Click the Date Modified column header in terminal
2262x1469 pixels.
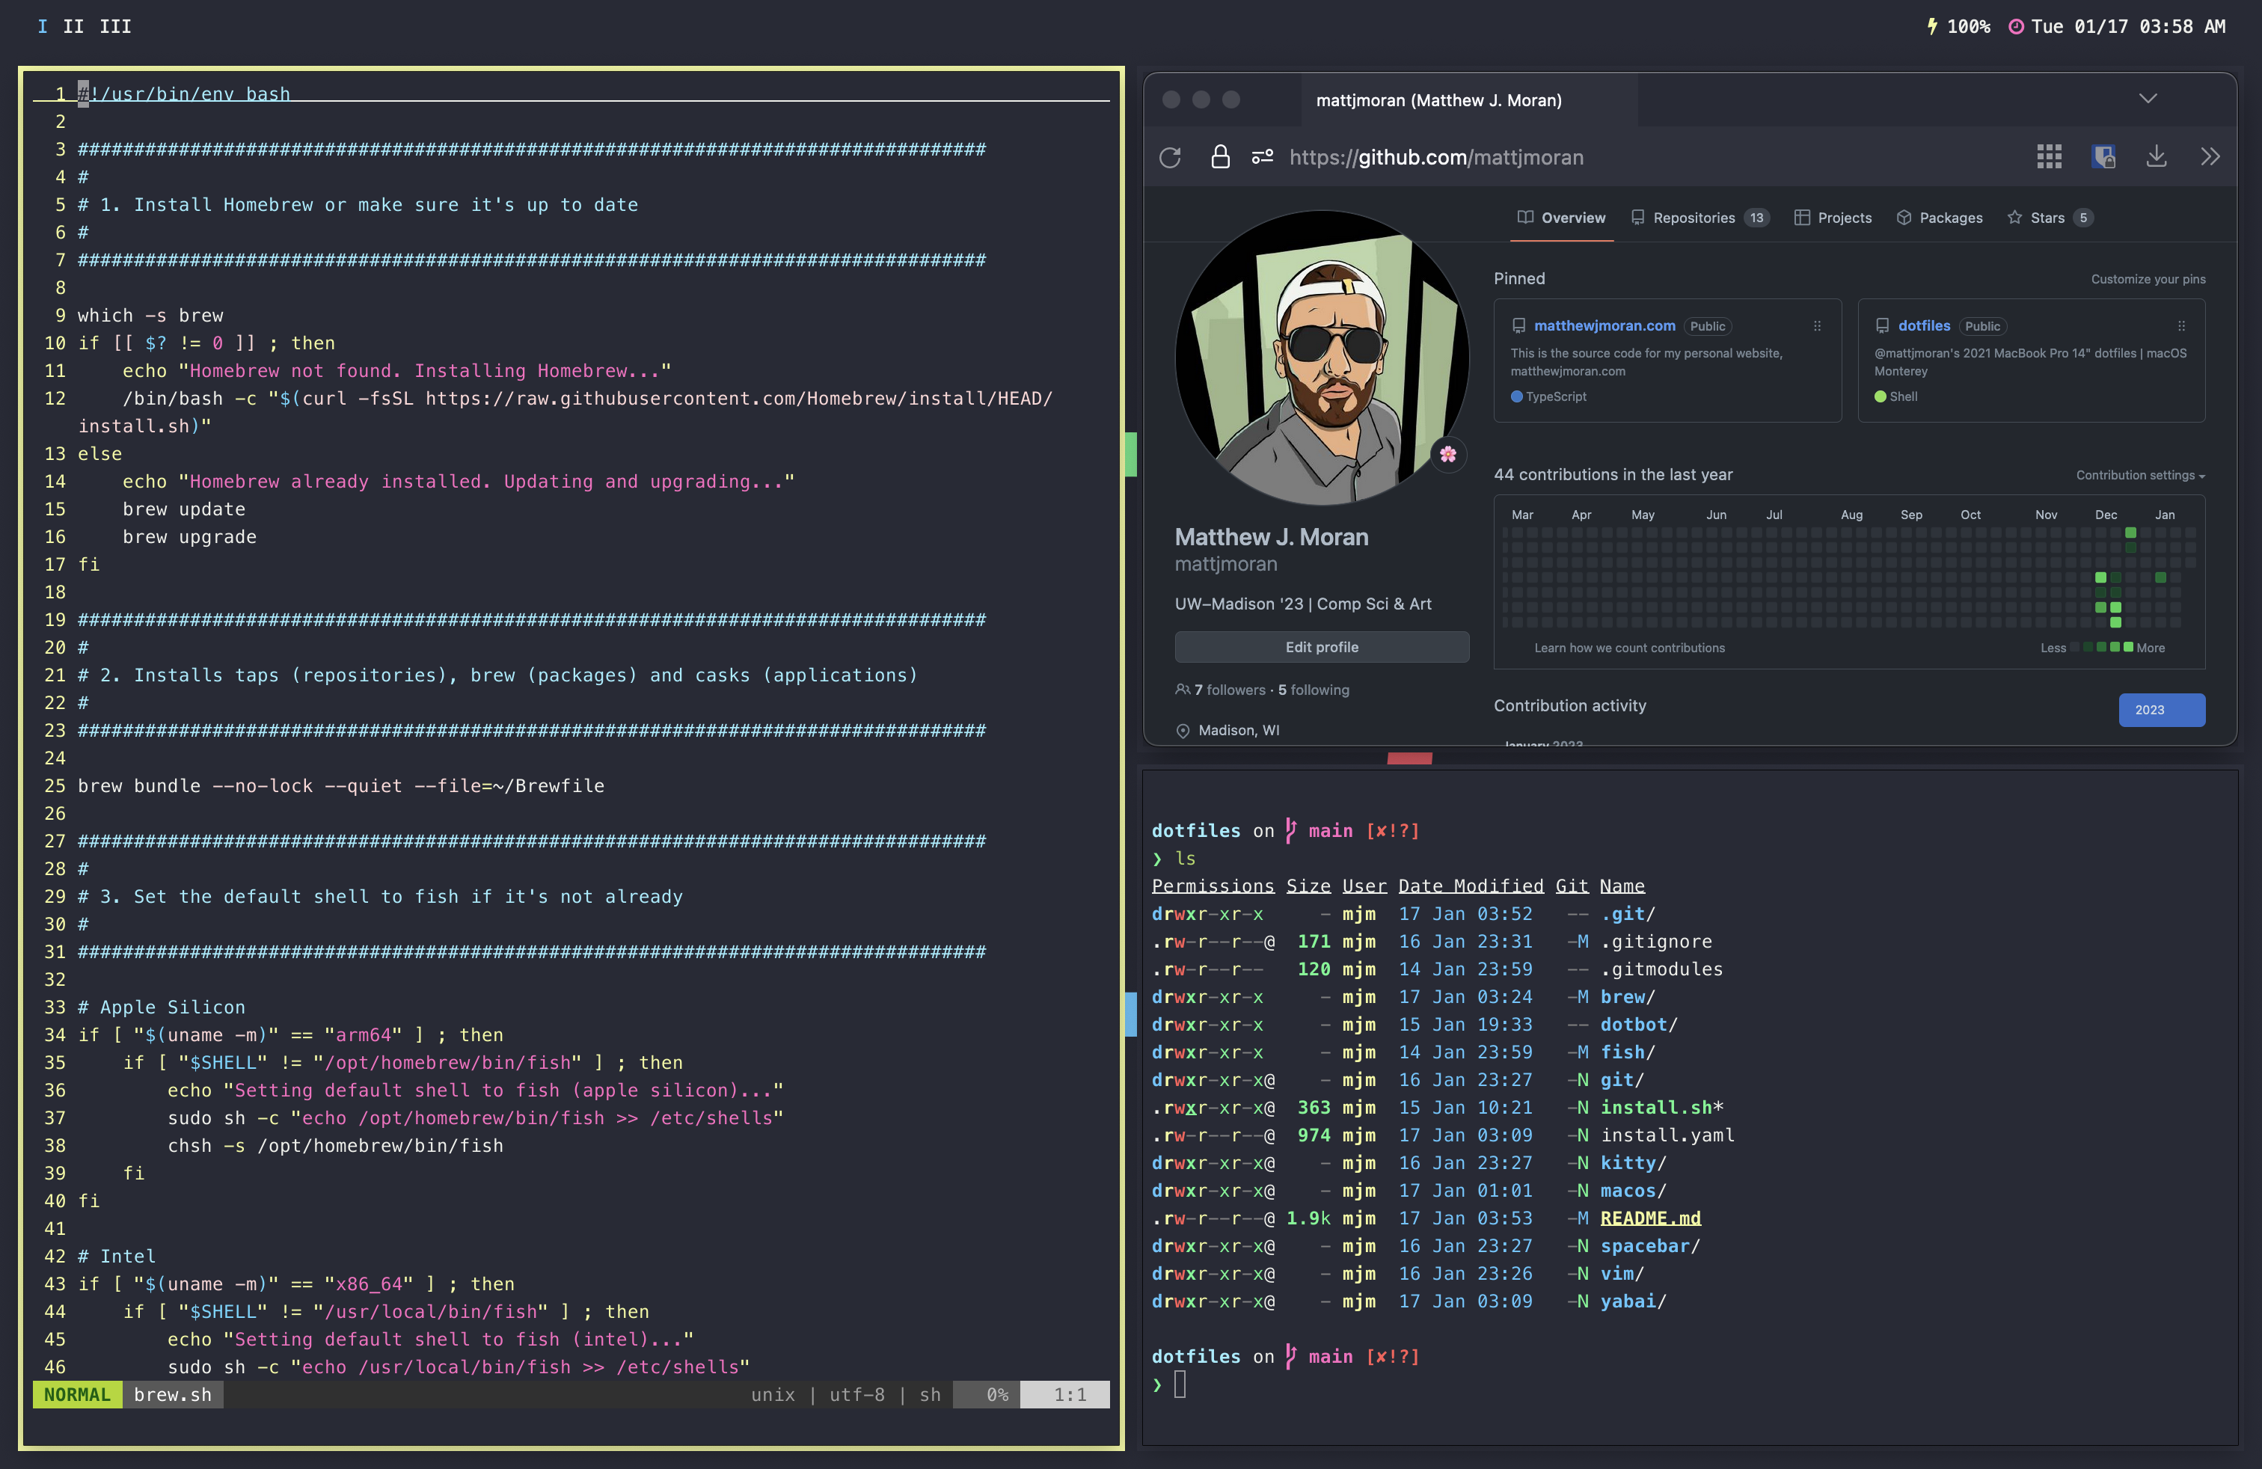[1471, 886]
